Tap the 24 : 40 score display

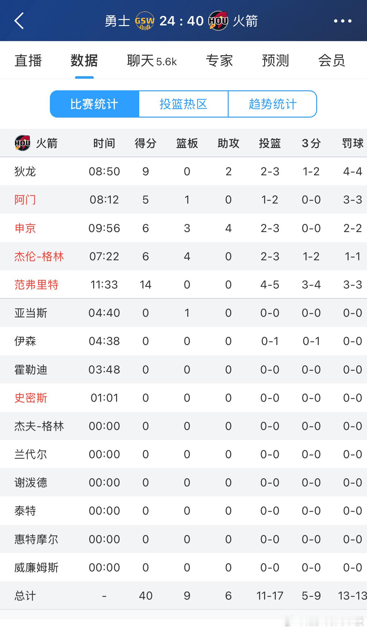tap(181, 21)
